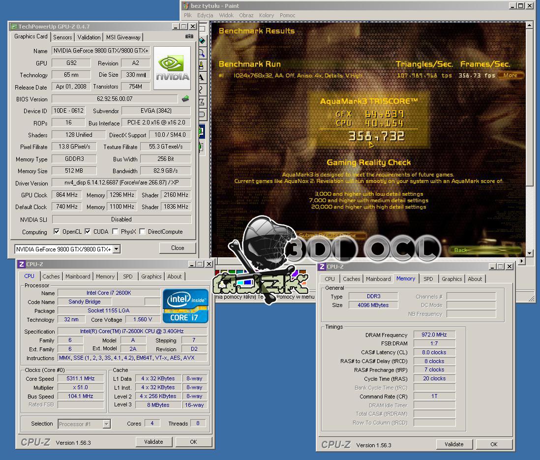Image resolution: width=540 pixels, height=460 pixels.
Task: Toggle the CUDA checkbox in GPU-Z
Action: 88,232
